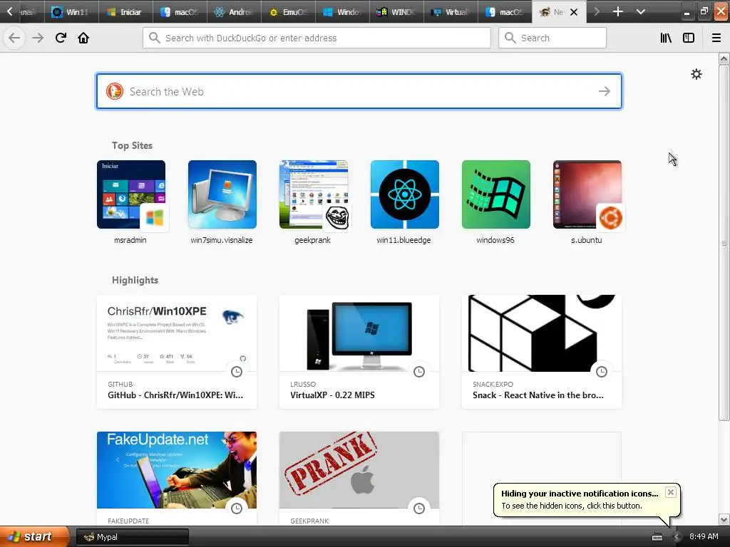The width and height of the screenshot is (730, 547).
Task: Go back using the back arrow
Action: point(14,38)
